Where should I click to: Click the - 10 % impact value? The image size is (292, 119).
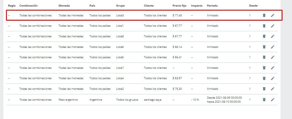(195, 100)
